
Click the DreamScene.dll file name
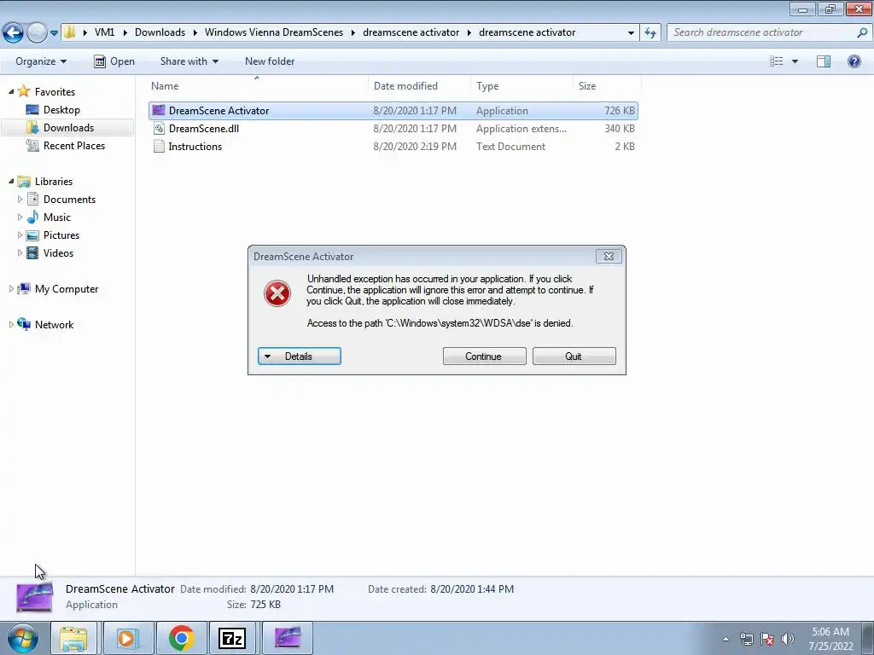tap(203, 129)
